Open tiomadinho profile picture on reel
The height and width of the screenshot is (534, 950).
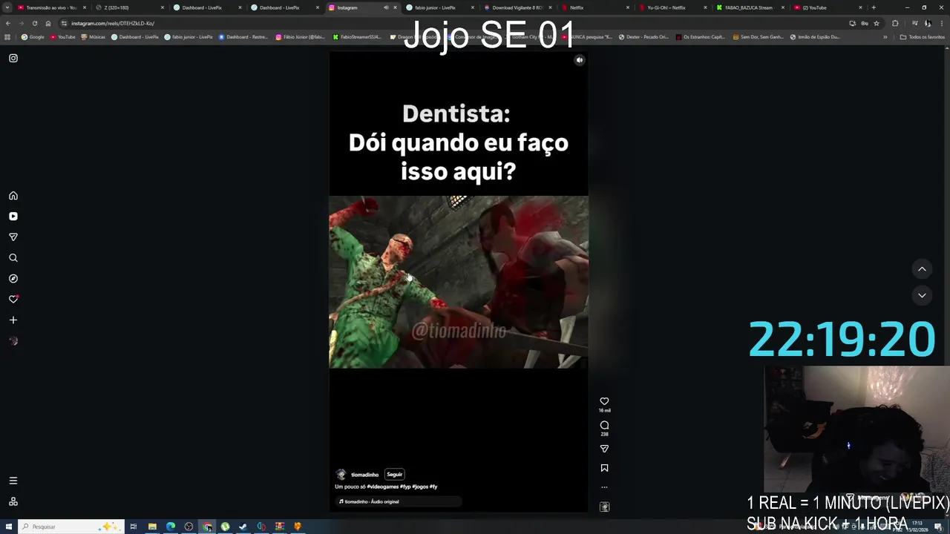pyautogui.click(x=341, y=475)
